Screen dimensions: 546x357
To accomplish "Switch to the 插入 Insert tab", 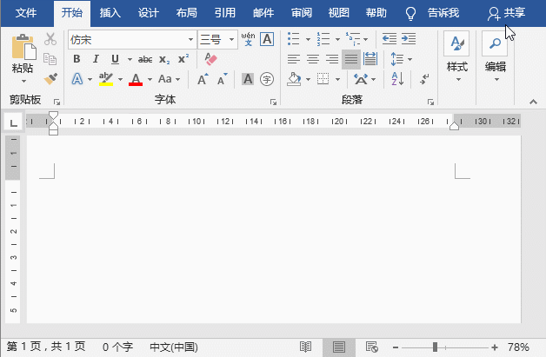I will (110, 13).
